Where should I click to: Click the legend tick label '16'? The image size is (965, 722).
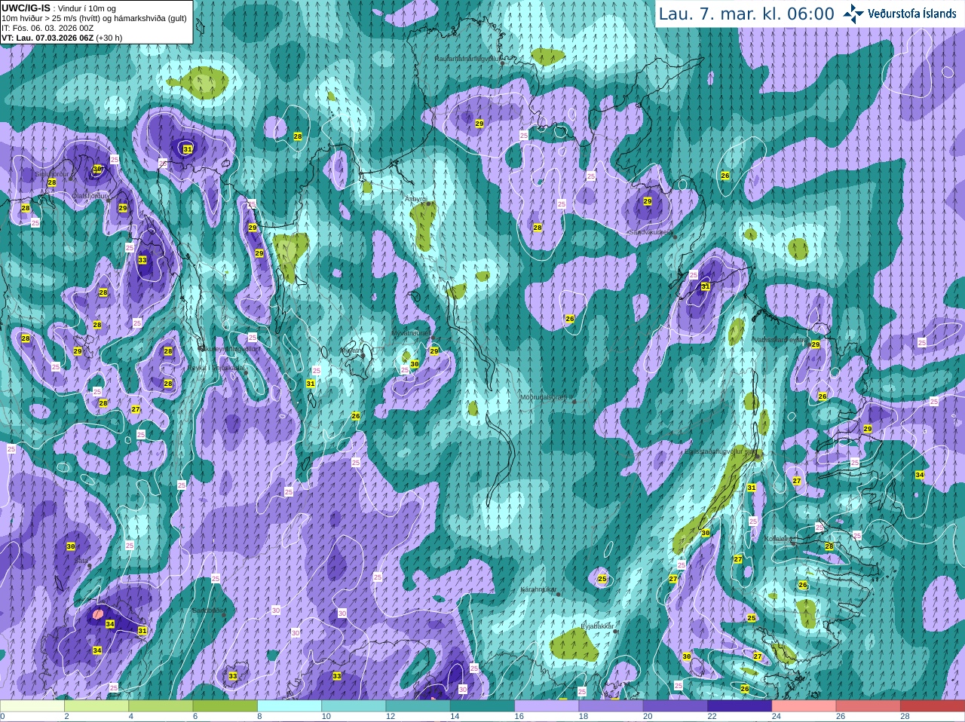[x=519, y=717]
